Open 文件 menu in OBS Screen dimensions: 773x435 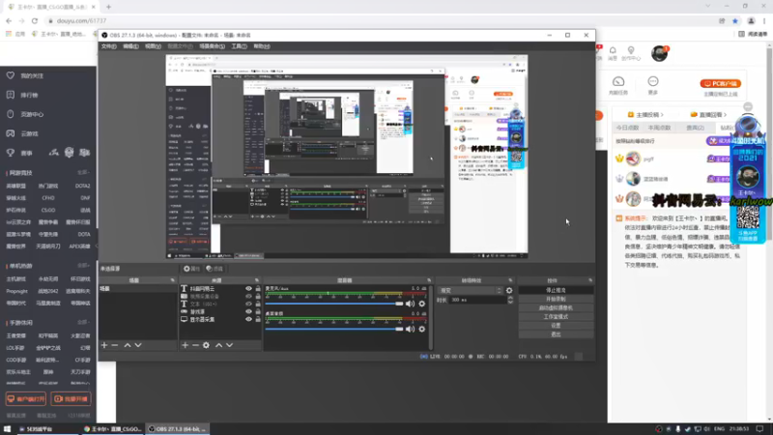108,46
